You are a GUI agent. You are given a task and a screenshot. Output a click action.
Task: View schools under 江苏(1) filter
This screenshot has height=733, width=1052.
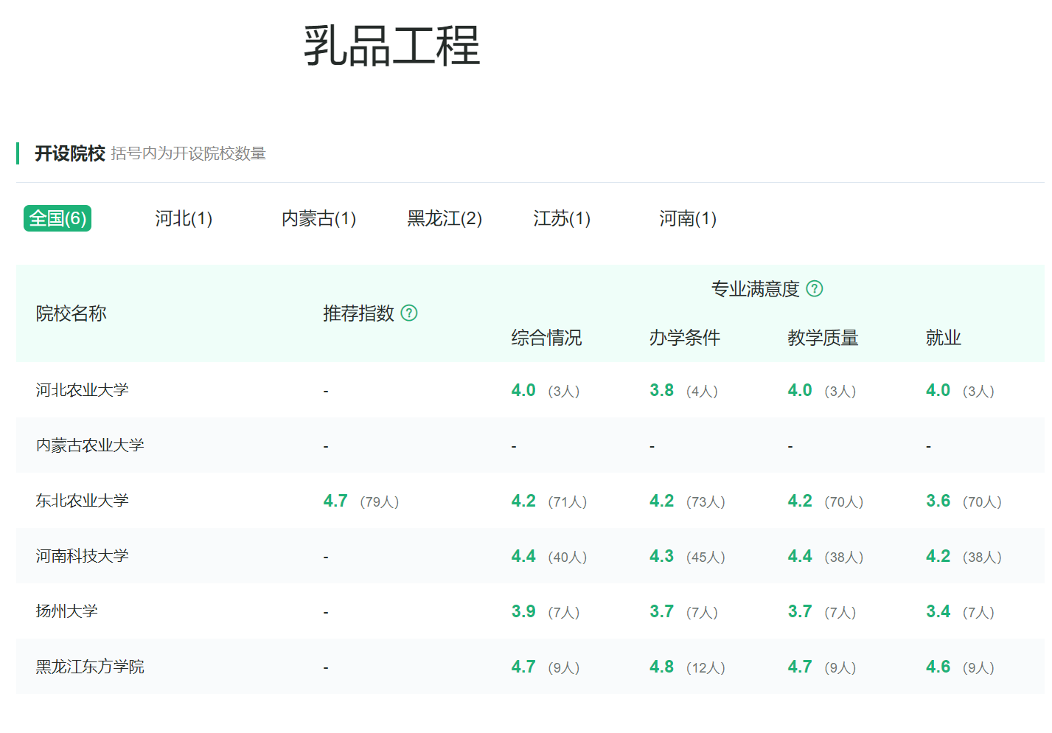(x=561, y=218)
